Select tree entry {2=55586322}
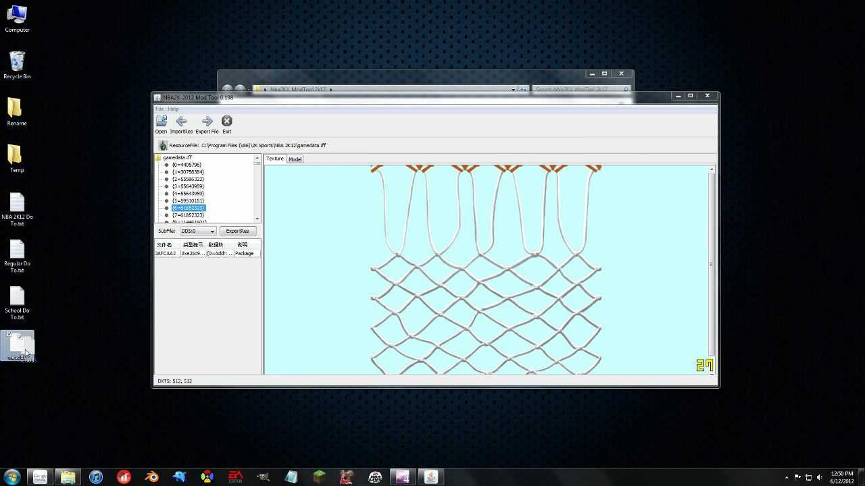865x486 pixels. point(188,180)
